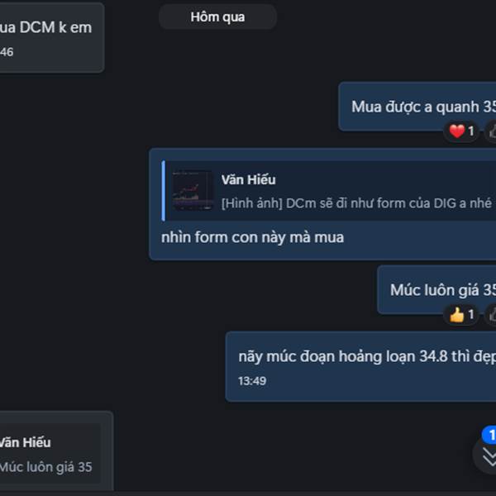The image size is (496, 496).
Task: Click the heart reaction on 'Mua được a quanh' message
Action: (462, 131)
